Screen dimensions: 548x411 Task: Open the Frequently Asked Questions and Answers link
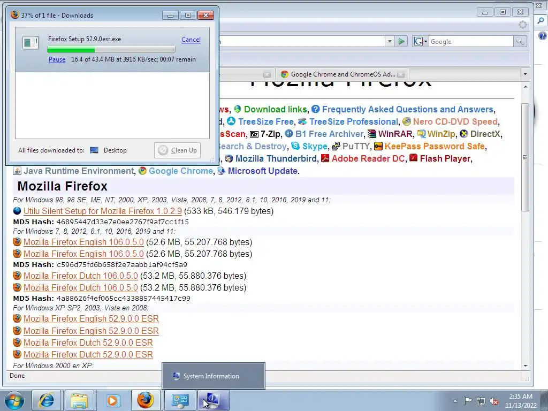(407, 109)
